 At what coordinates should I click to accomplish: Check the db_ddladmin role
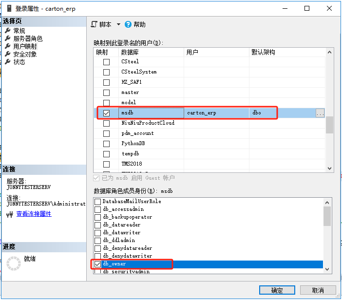pyautogui.click(x=97, y=241)
